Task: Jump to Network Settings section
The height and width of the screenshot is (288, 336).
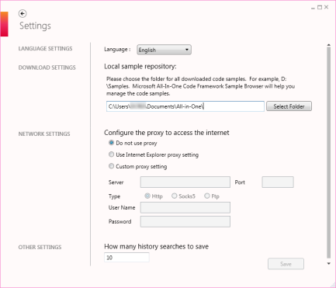Action: [44, 134]
